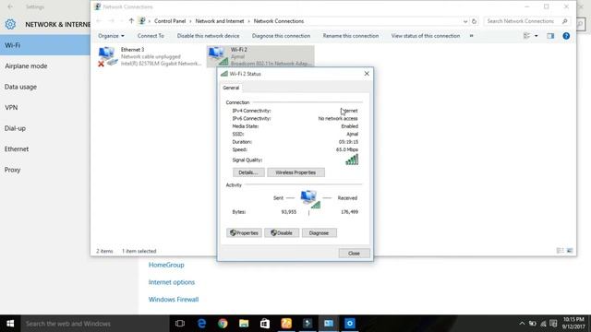Screen dimensions: 591x332
Task: Click Connect To in toolbar
Action: coord(151,36)
